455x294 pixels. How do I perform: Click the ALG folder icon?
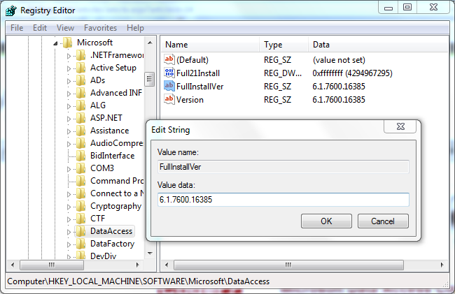click(81, 105)
